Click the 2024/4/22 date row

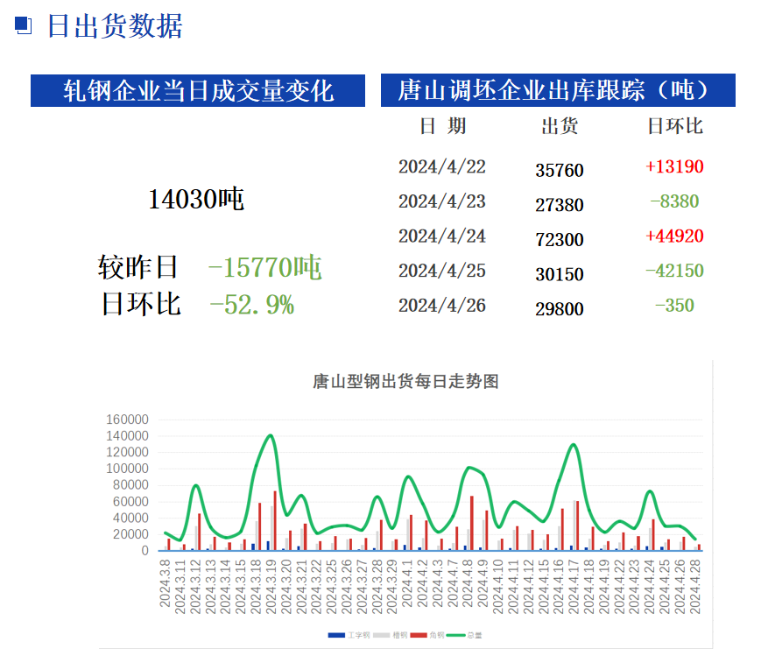click(441, 166)
